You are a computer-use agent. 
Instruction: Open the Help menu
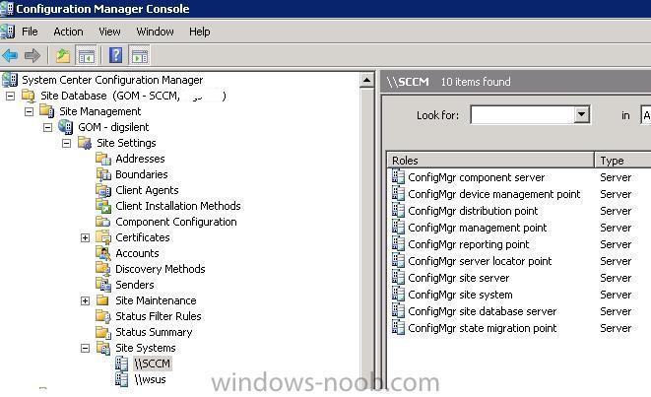(199, 32)
